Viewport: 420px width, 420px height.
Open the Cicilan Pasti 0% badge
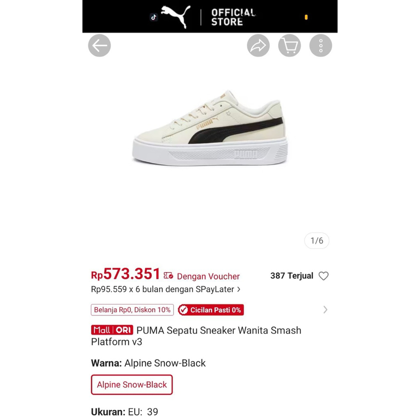tap(211, 310)
